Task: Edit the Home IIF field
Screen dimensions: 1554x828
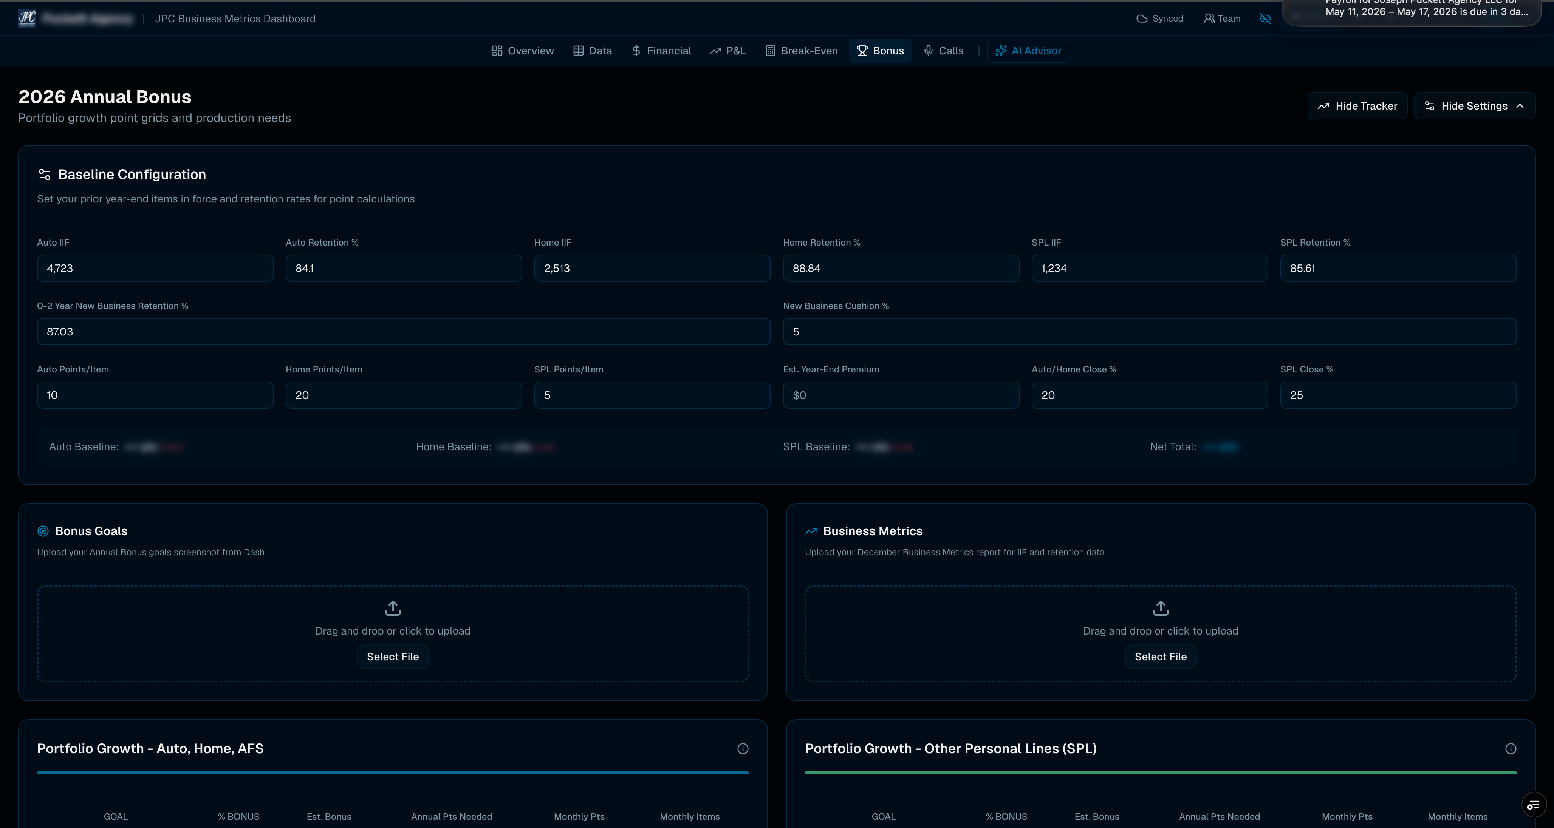Action: (x=652, y=268)
